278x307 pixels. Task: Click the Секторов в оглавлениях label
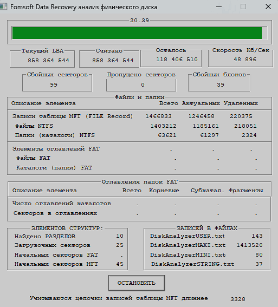[x=55, y=213]
